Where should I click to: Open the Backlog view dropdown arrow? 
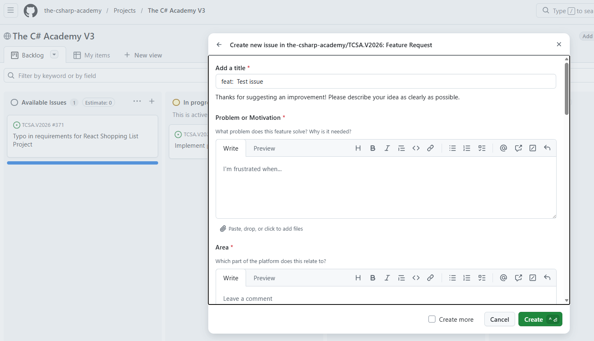click(54, 55)
